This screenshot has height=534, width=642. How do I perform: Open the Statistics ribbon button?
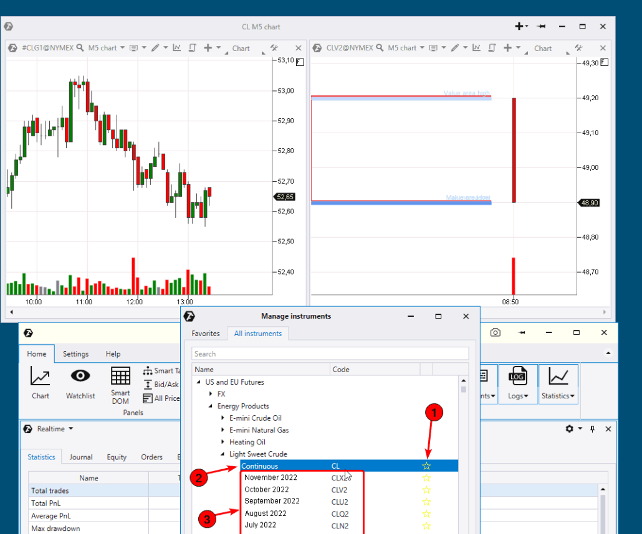point(558,383)
